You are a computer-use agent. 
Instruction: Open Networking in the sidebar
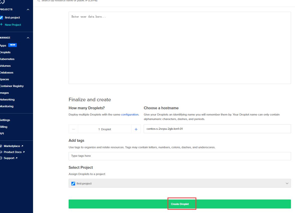(7, 99)
